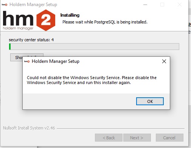The image size is (191, 148).
Task: Click the 'security center status: 4' label
Action: [x=31, y=40]
